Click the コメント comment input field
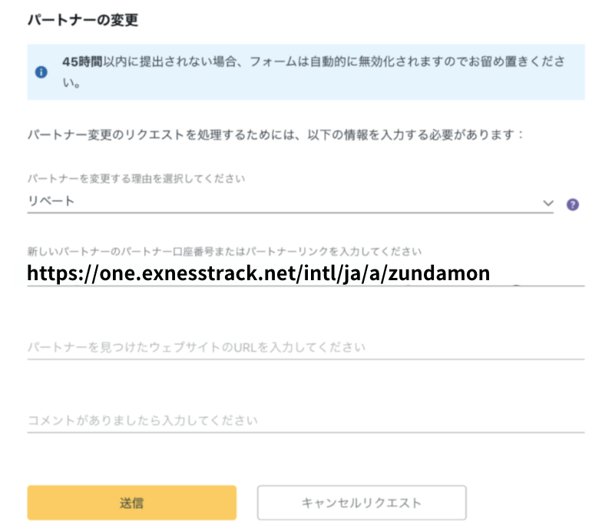 point(306,421)
